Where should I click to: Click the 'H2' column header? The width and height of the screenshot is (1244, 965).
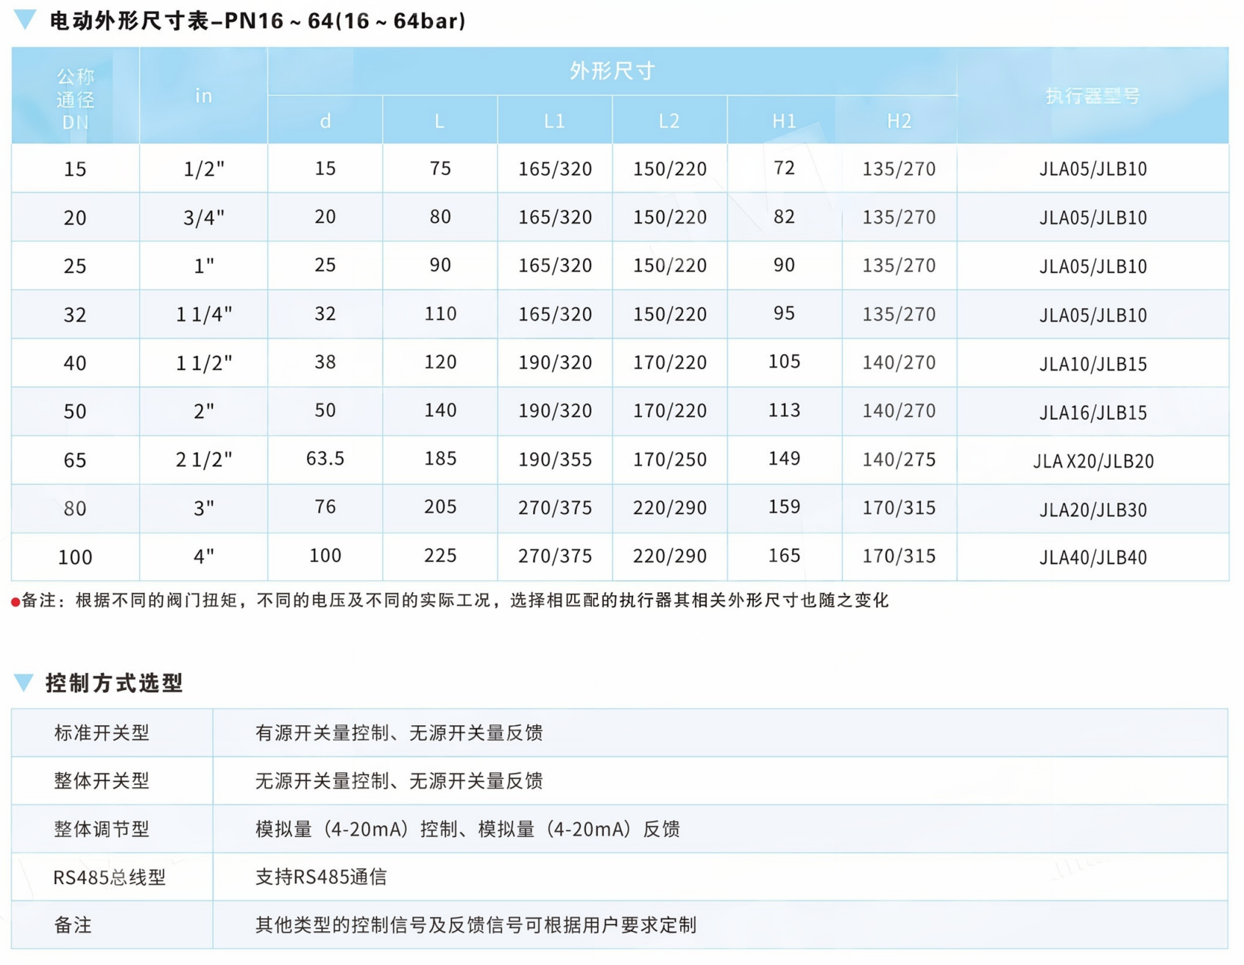click(x=900, y=121)
